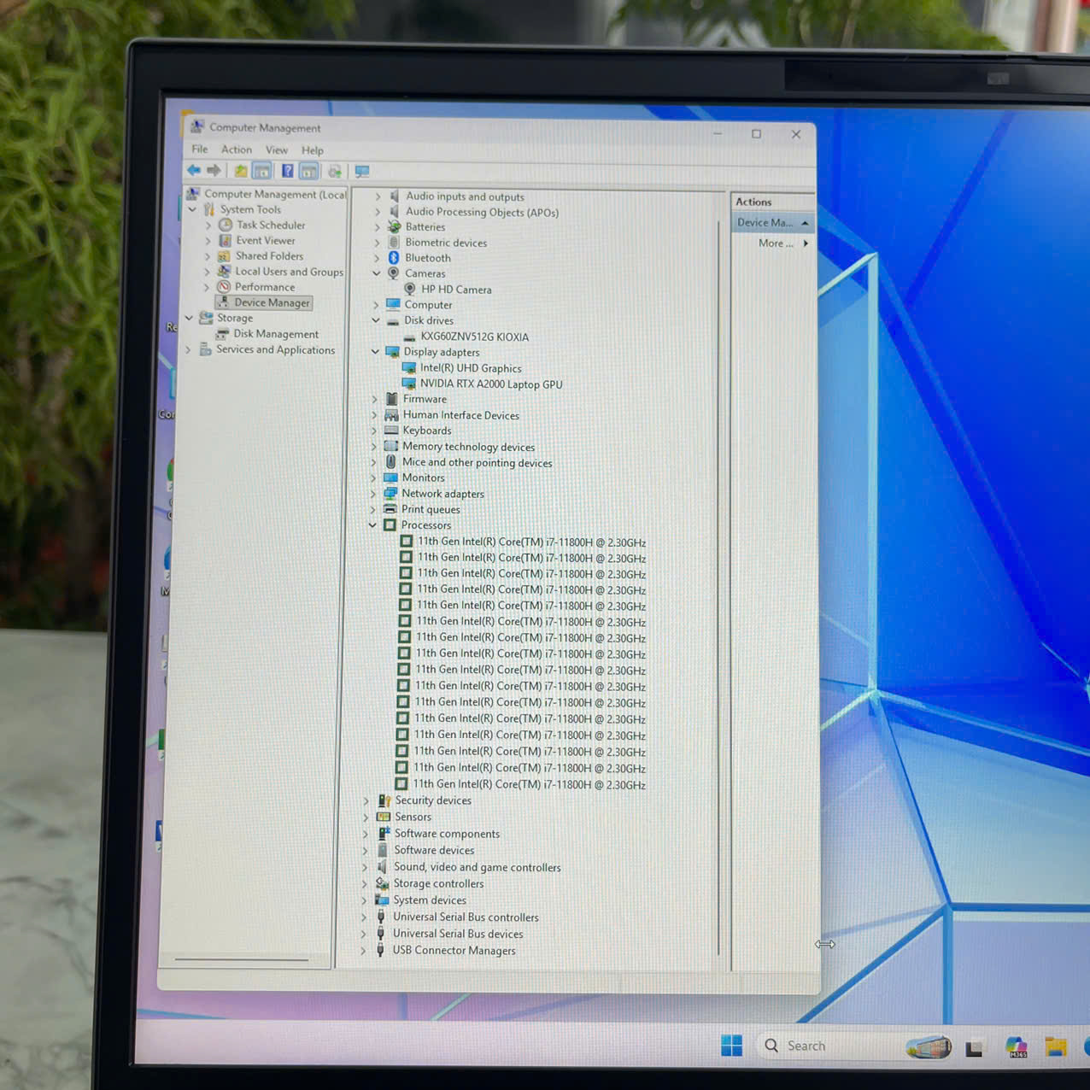
Task: Click the blue Help icon in toolbar
Action: point(288,172)
